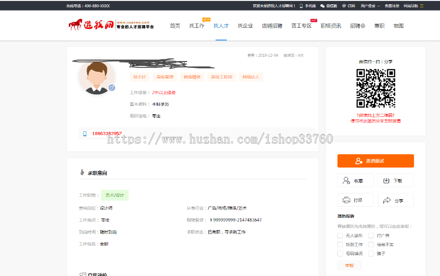Open 网站导航 hamburger menu

[414, 6]
